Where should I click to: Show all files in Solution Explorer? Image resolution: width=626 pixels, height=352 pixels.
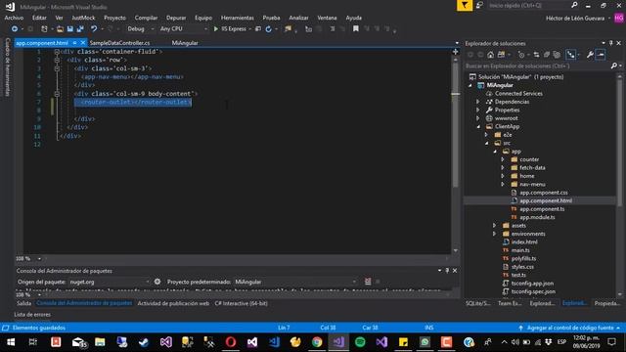(557, 55)
